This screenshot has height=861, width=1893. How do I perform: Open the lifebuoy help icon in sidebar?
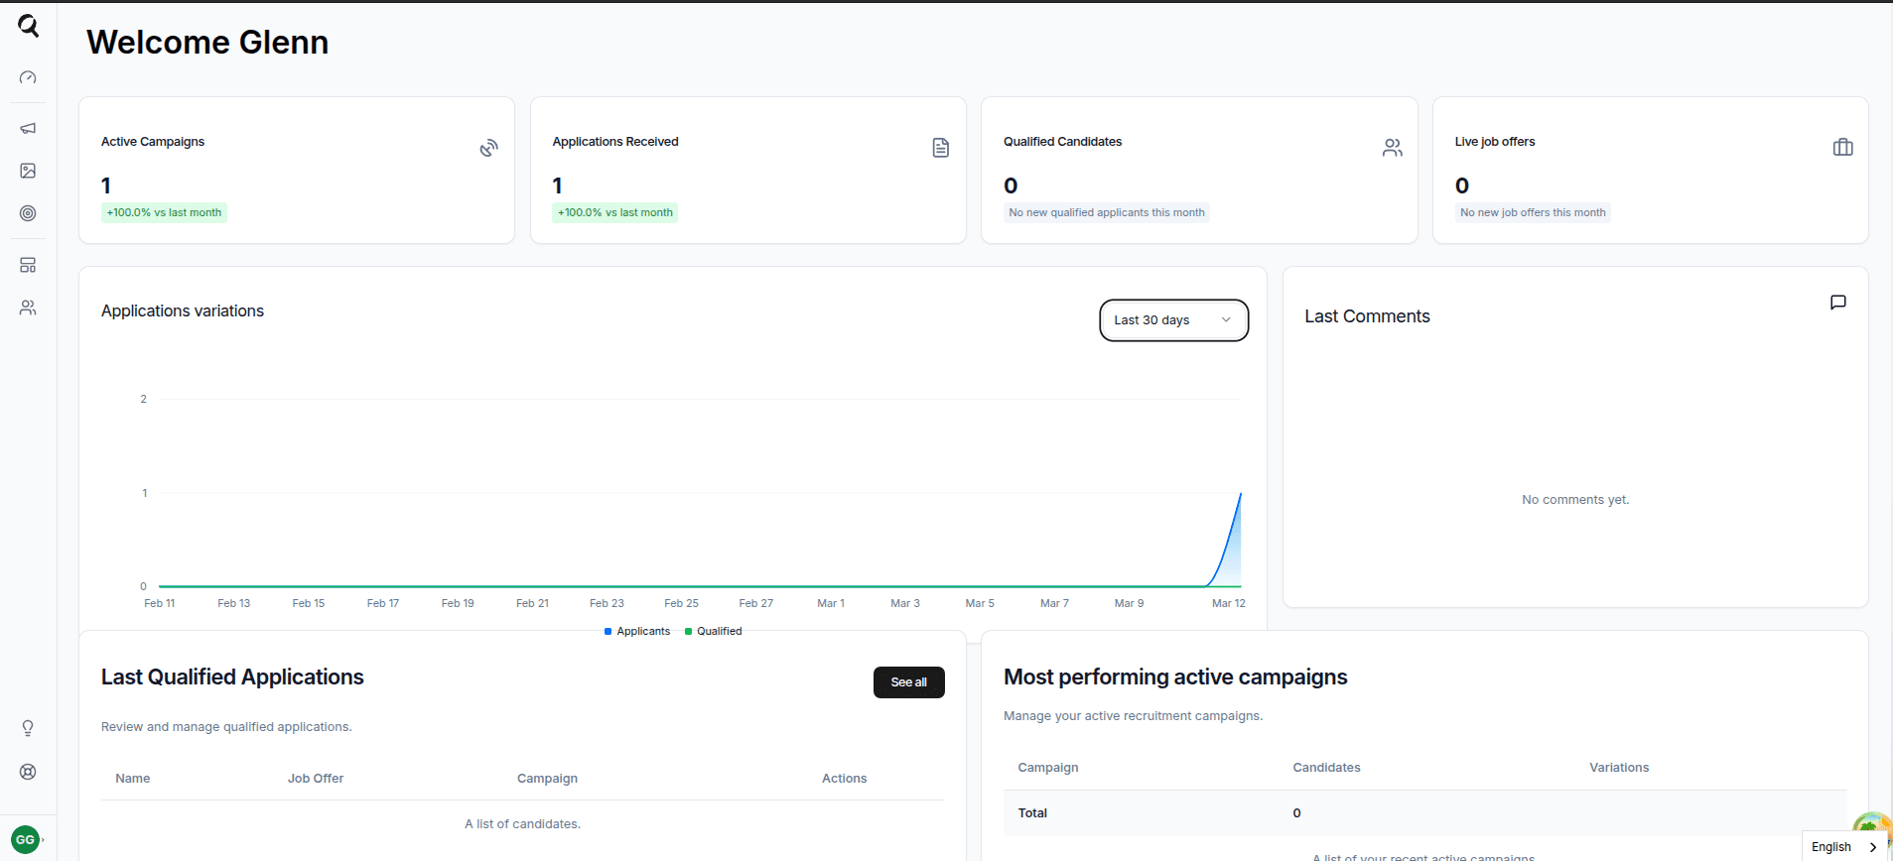28,772
